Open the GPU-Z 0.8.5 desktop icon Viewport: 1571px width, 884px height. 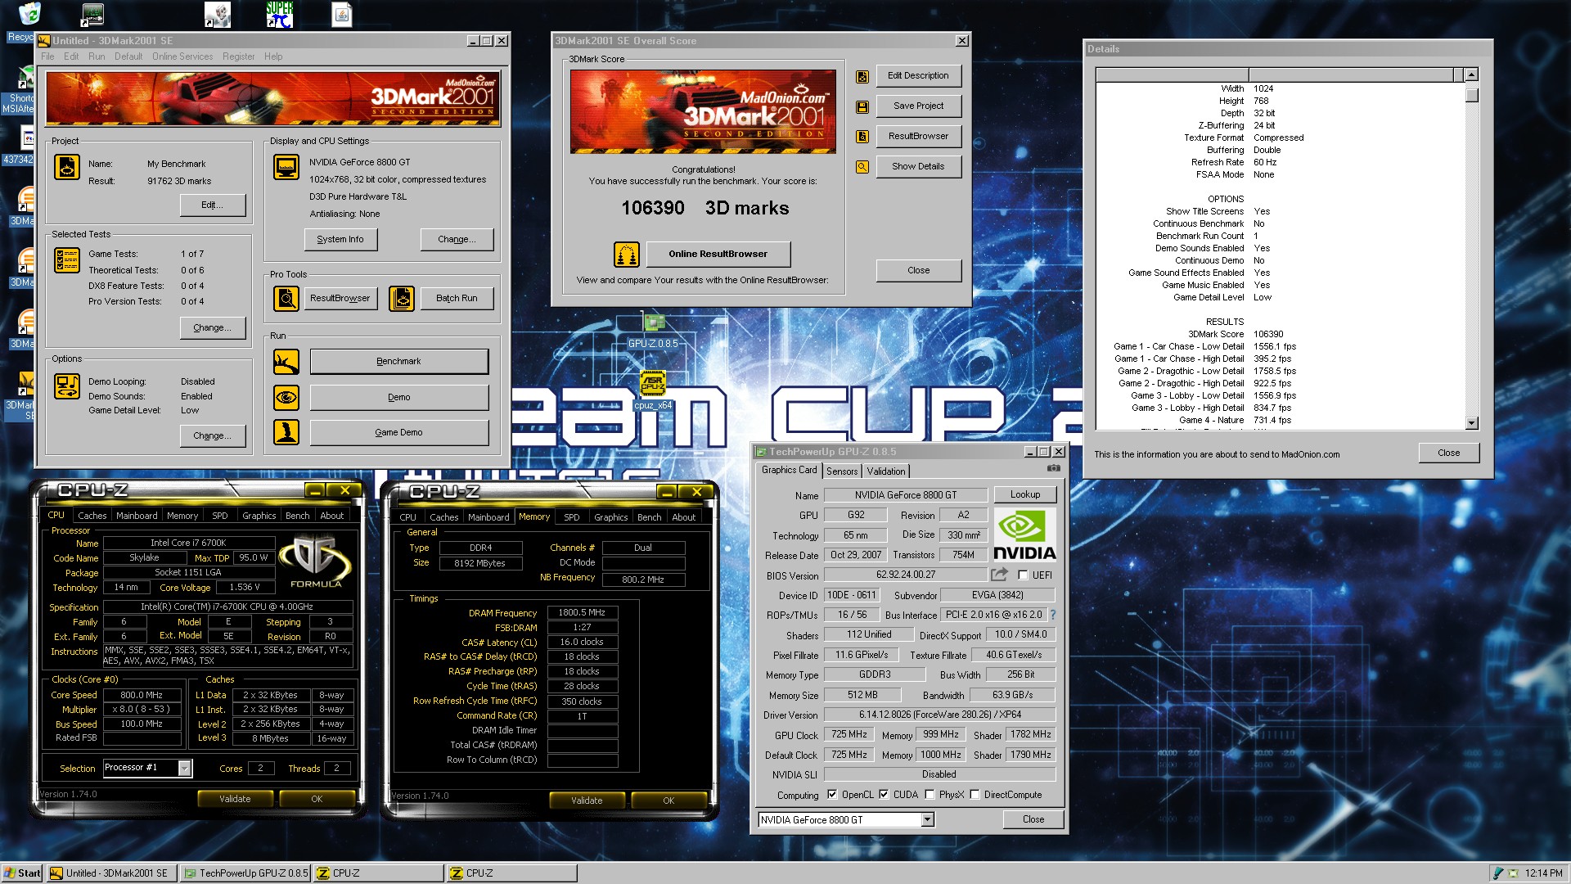(x=653, y=331)
